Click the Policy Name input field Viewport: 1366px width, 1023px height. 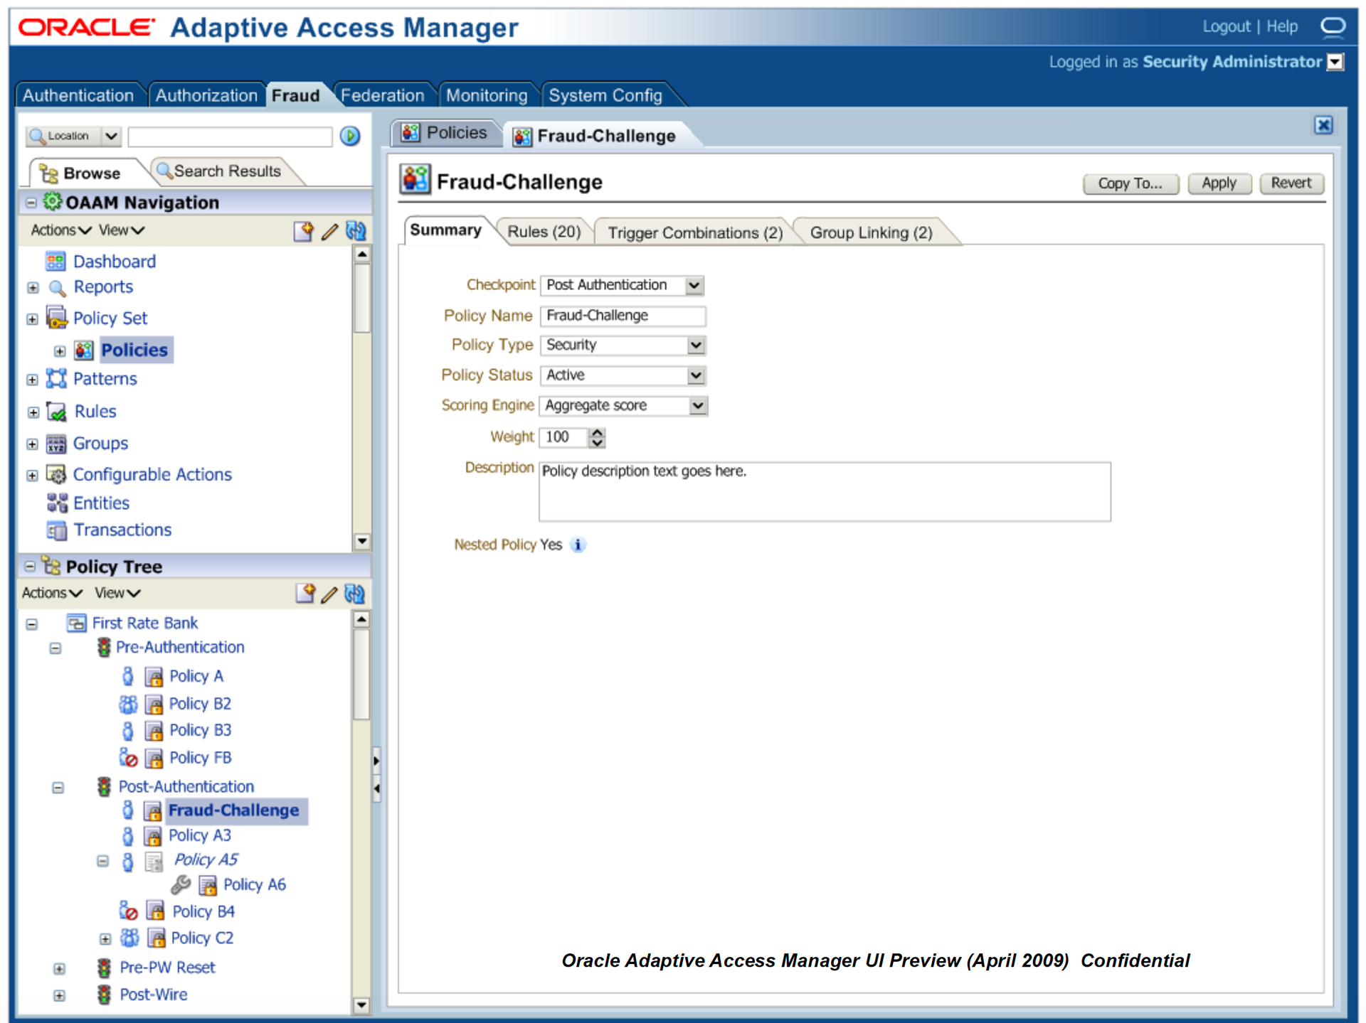pos(623,316)
